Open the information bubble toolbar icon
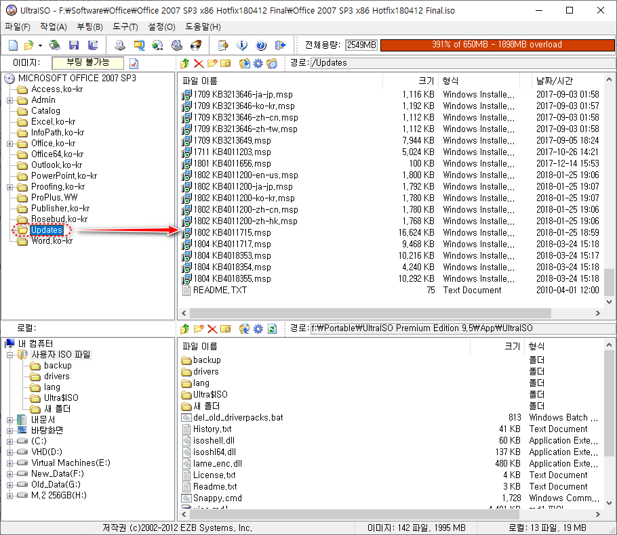The width and height of the screenshot is (617, 535). (x=242, y=45)
